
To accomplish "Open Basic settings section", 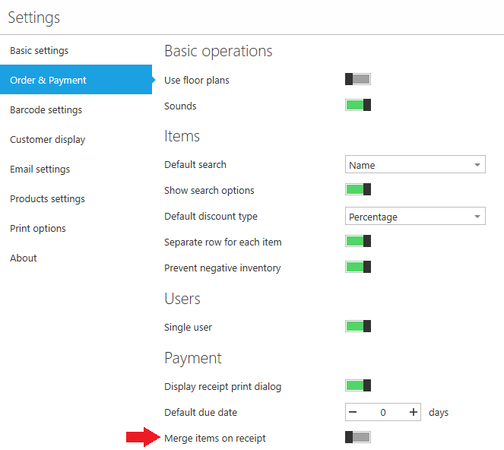I will coord(39,51).
